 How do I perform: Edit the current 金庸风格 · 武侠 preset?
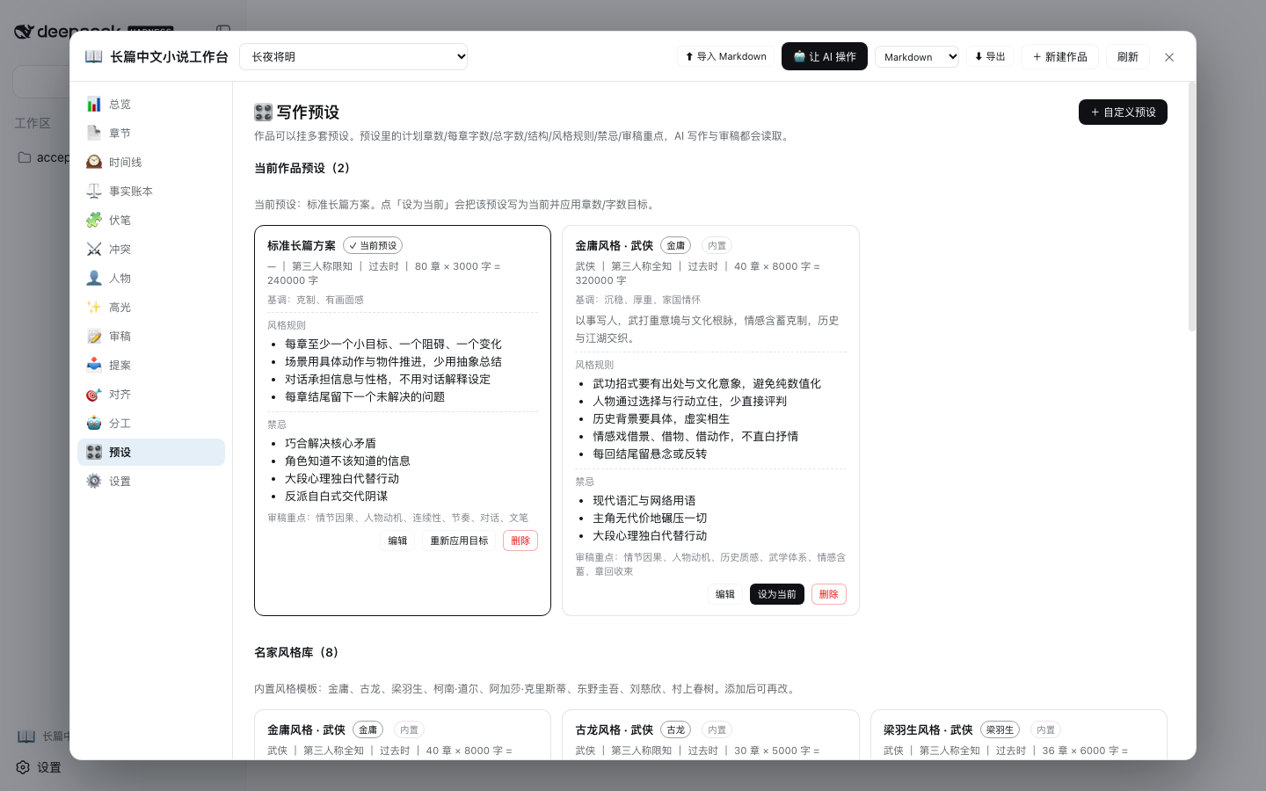coord(725,594)
